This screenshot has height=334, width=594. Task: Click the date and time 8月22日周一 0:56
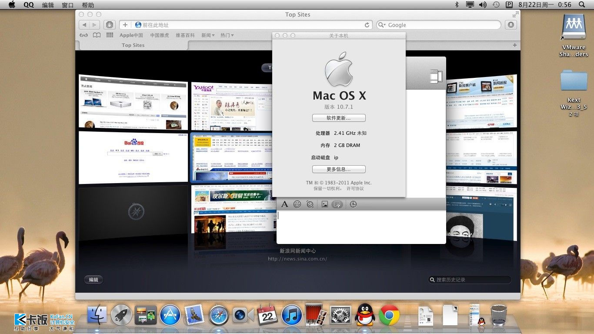pyautogui.click(x=545, y=4)
